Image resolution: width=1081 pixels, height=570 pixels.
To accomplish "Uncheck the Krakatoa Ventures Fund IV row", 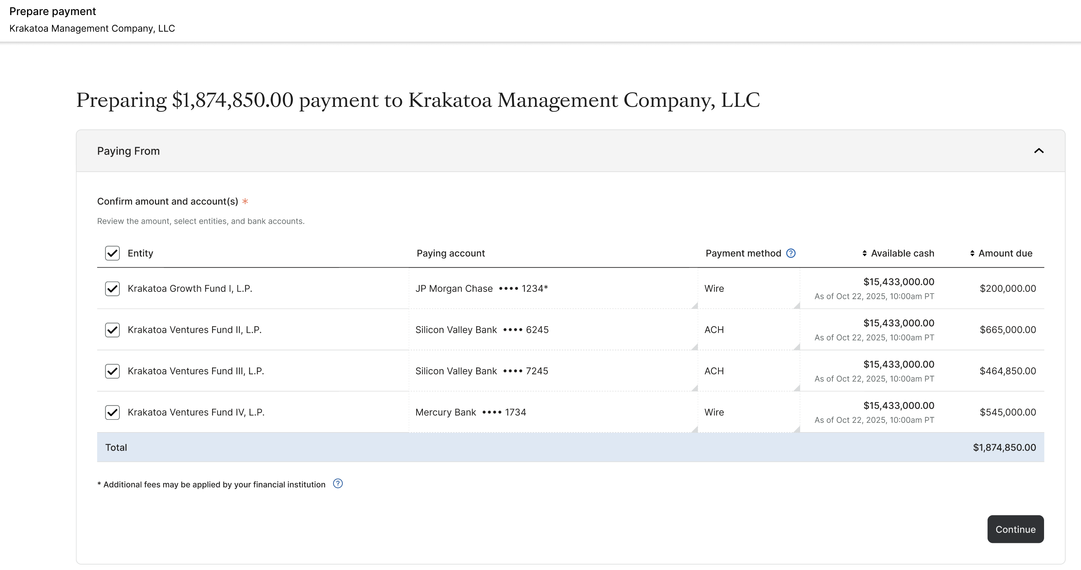I will pyautogui.click(x=112, y=412).
